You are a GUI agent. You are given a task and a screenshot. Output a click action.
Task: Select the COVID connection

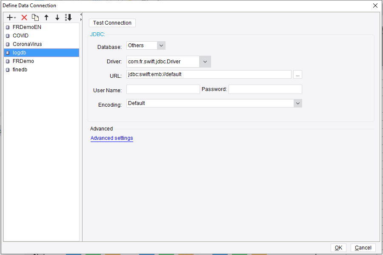pyautogui.click(x=41, y=36)
